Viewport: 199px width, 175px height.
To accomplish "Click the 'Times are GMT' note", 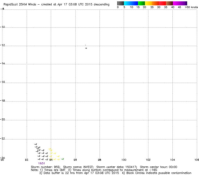I will tap(55, 170).
